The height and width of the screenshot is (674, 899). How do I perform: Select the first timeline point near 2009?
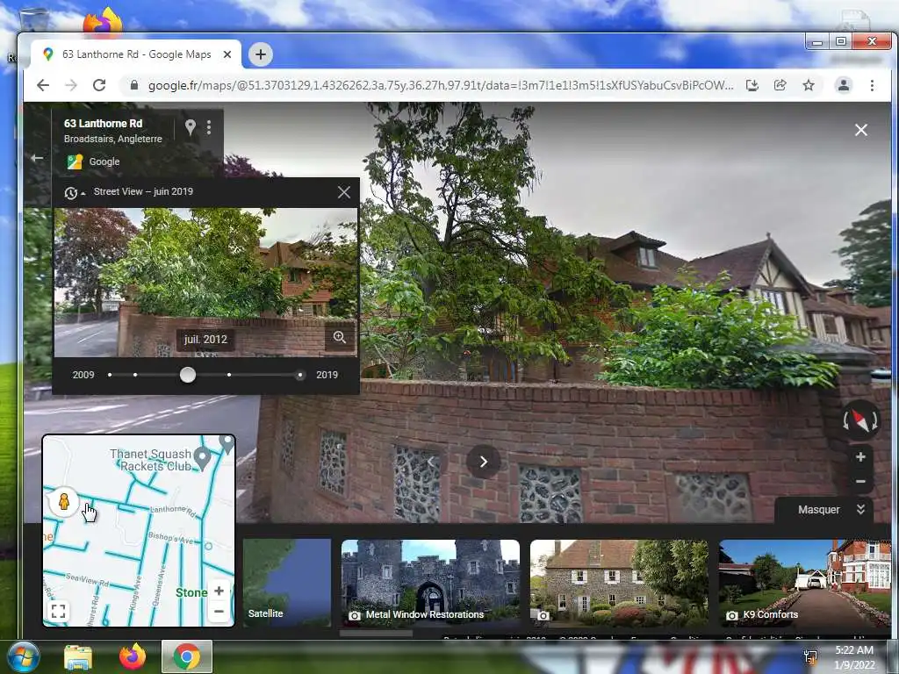[x=110, y=375]
